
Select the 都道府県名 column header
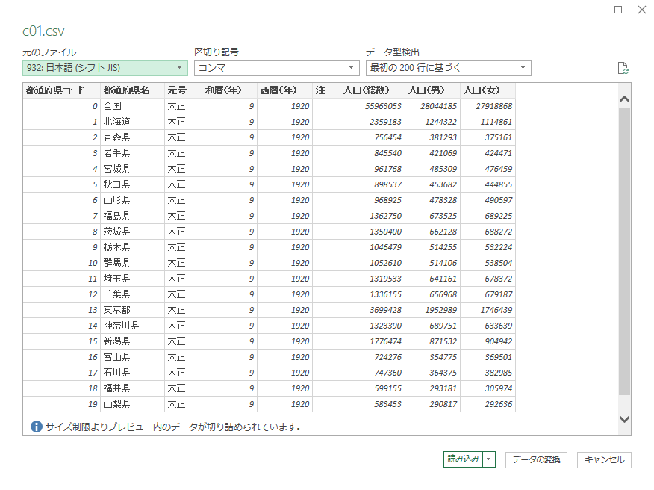132,90
